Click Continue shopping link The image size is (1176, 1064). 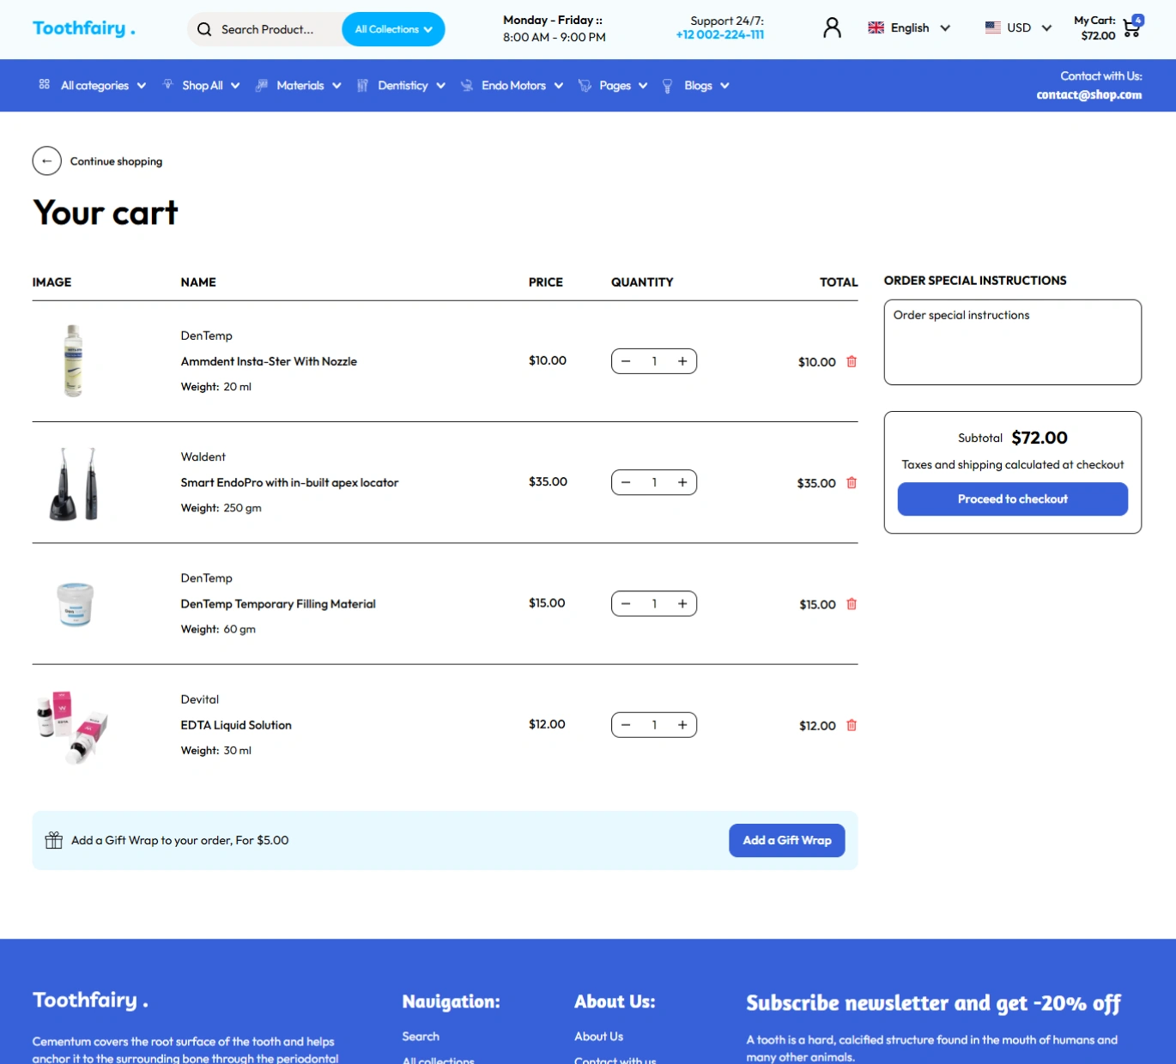click(x=116, y=161)
